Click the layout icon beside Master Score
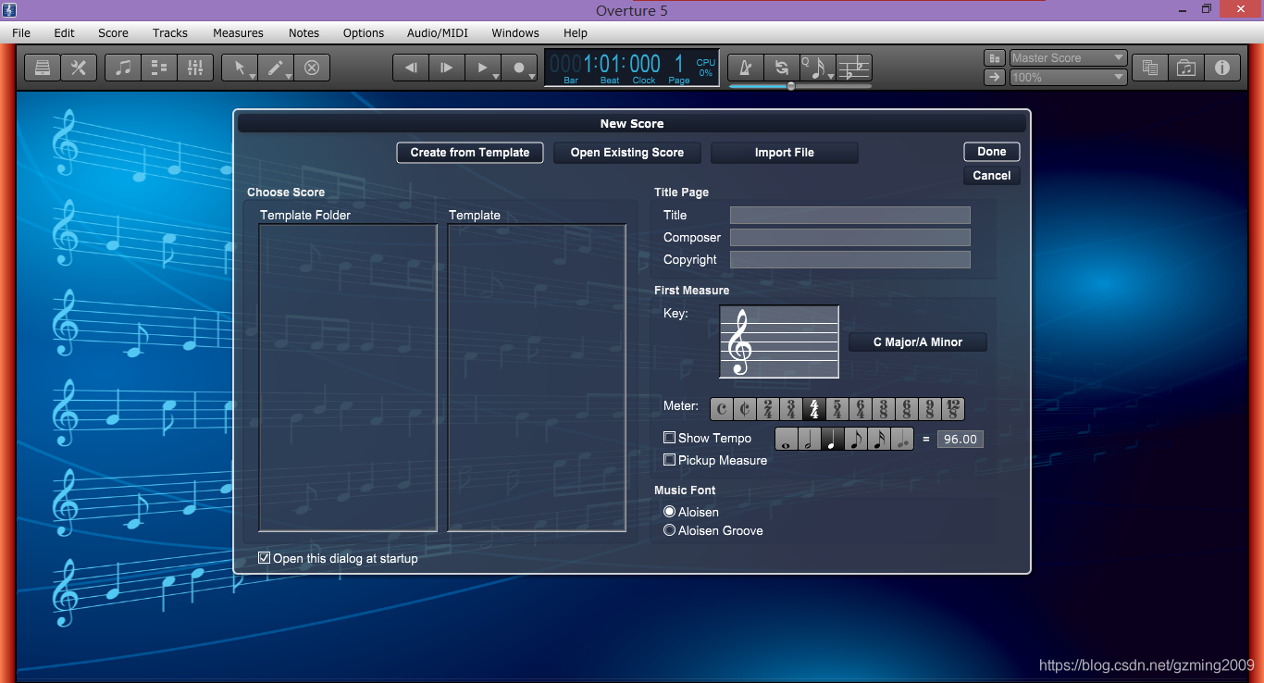 click(995, 57)
